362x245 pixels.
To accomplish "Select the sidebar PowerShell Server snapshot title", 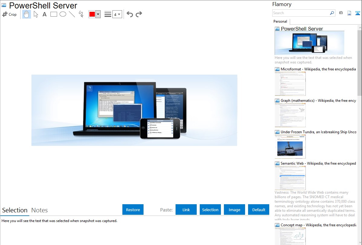I will 302,29.
